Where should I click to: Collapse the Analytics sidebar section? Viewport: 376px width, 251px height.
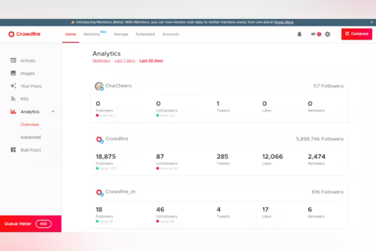pos(53,112)
